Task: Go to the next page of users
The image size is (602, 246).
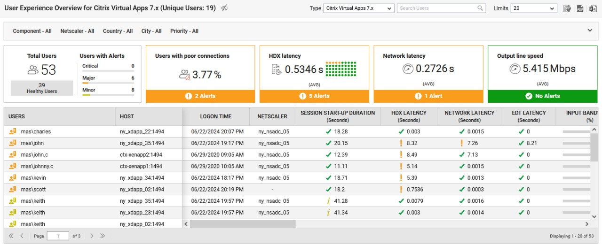Action: point(92,236)
